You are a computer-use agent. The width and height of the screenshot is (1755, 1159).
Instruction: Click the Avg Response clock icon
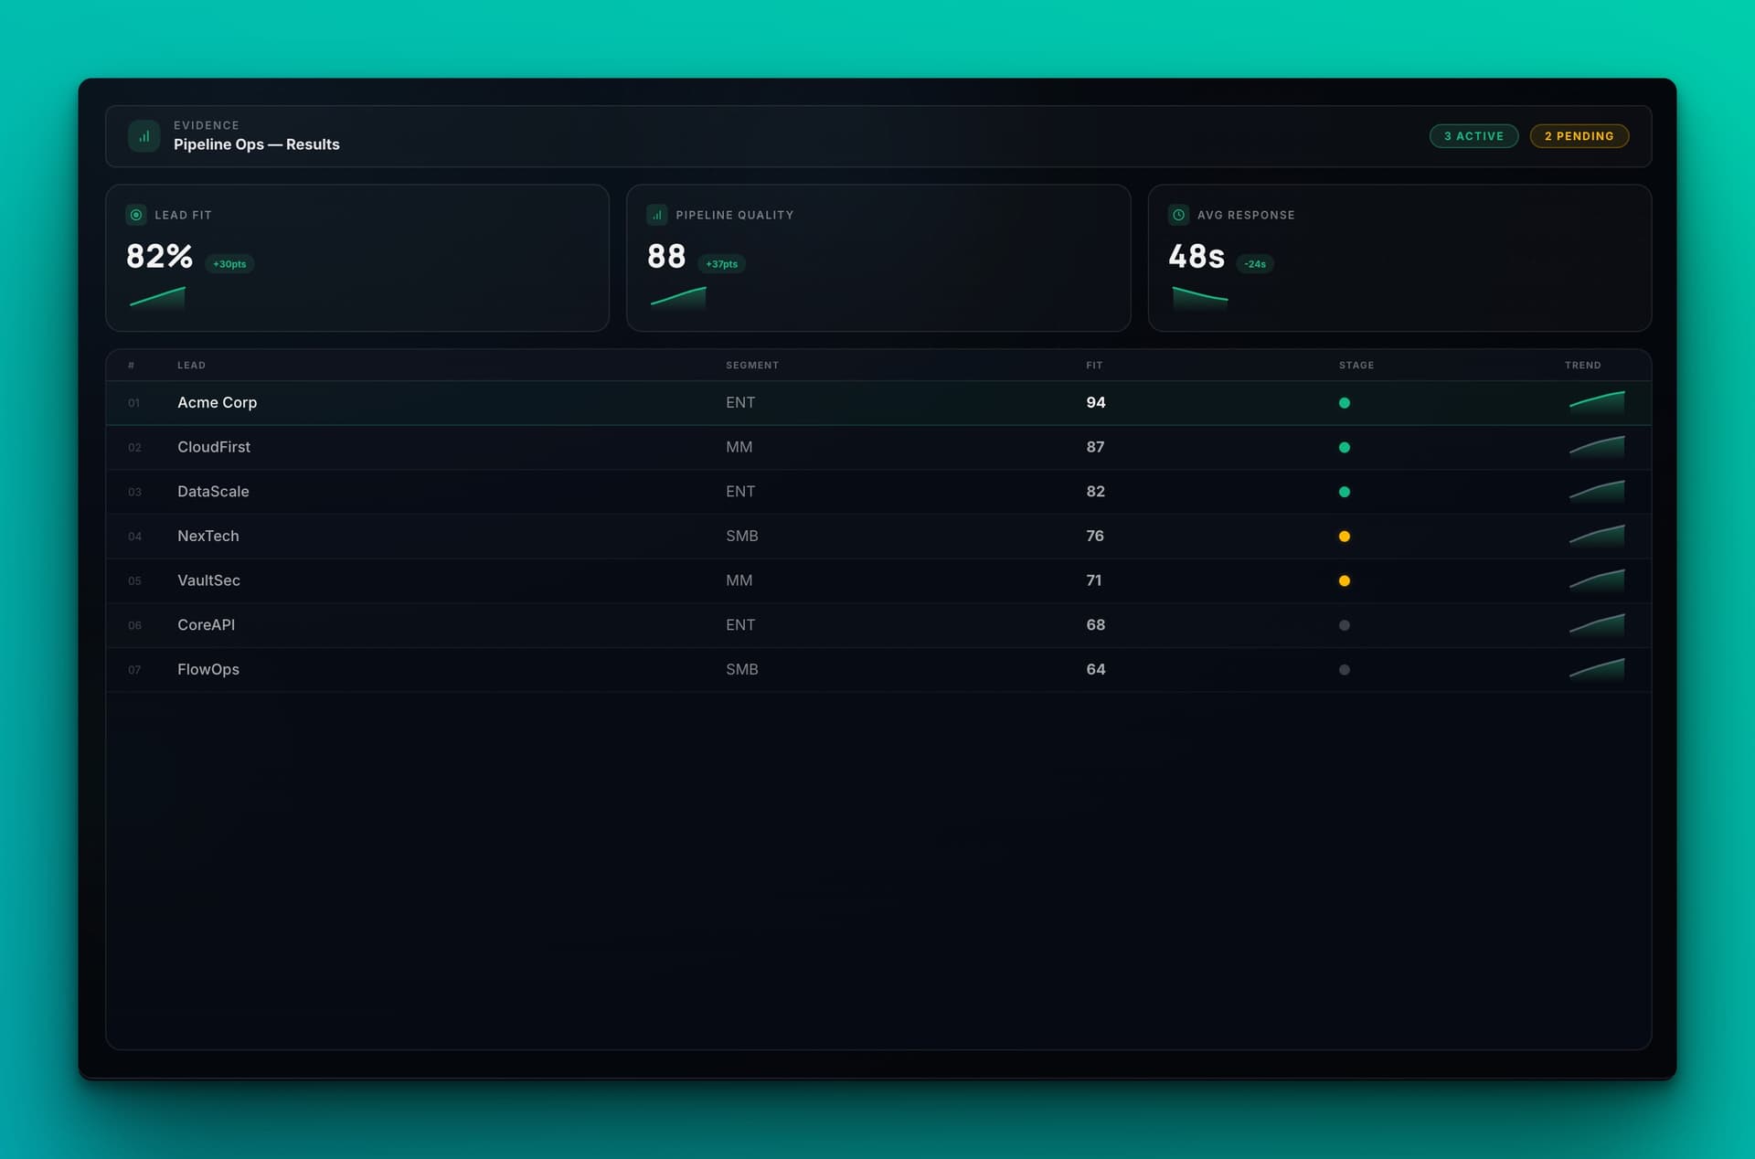click(x=1177, y=215)
